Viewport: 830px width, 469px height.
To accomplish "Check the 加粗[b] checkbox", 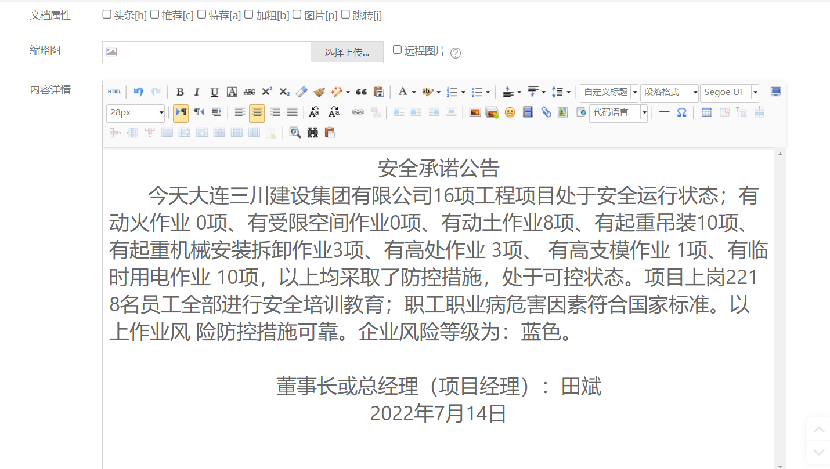I will click(249, 14).
